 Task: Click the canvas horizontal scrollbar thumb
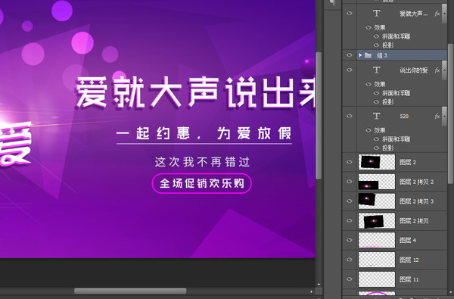coord(130,291)
